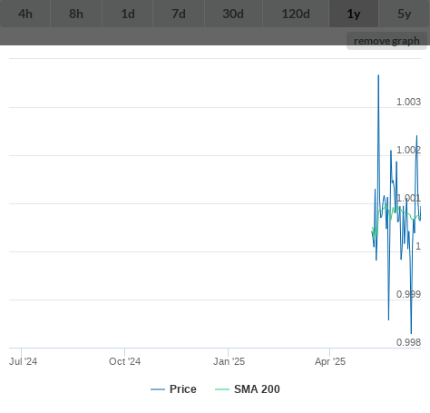The image size is (430, 413).
Task: Select the 7d time range
Action: click(x=179, y=14)
